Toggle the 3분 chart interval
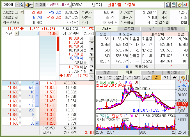190x137 pixels. tap(119, 77)
